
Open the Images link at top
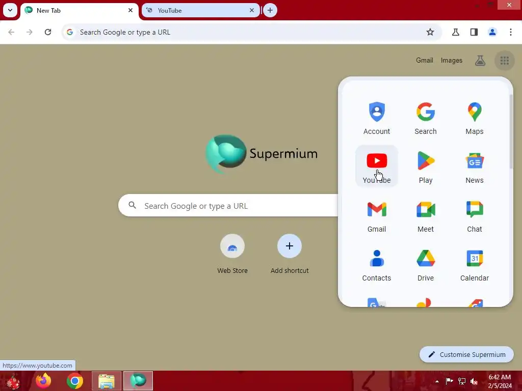click(452, 61)
